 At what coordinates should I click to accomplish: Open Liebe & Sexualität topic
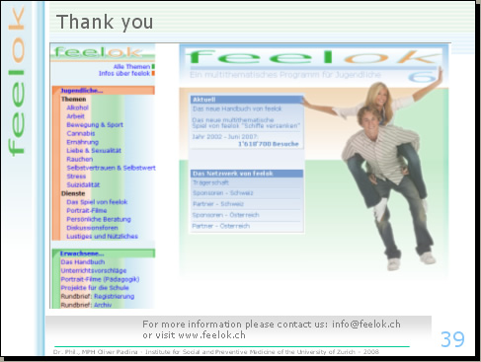[x=94, y=150]
